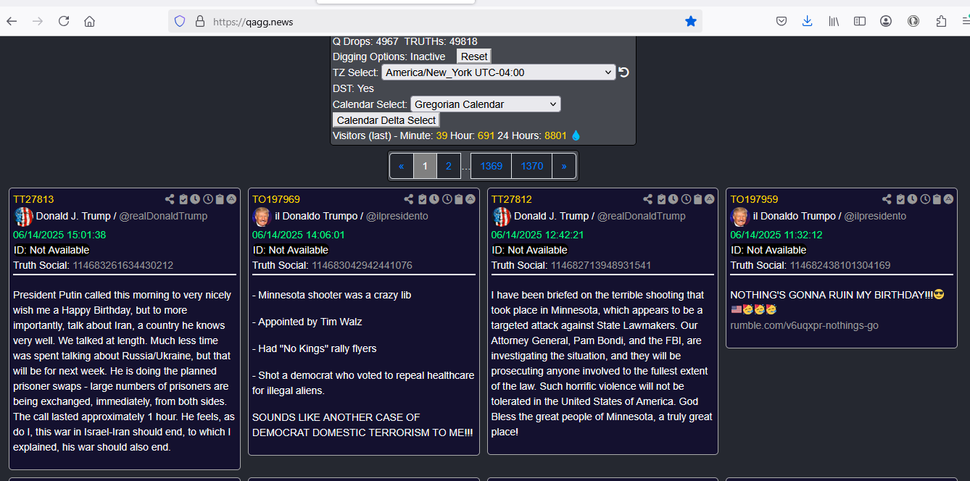
Task: Click the share icon on post TO197969
Action: (x=409, y=199)
